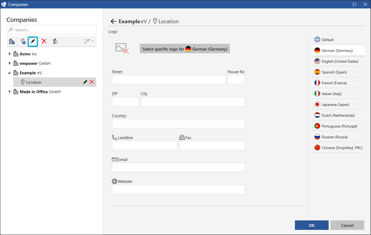
Task: Collapse the Example eV tree node
Action: (9, 73)
